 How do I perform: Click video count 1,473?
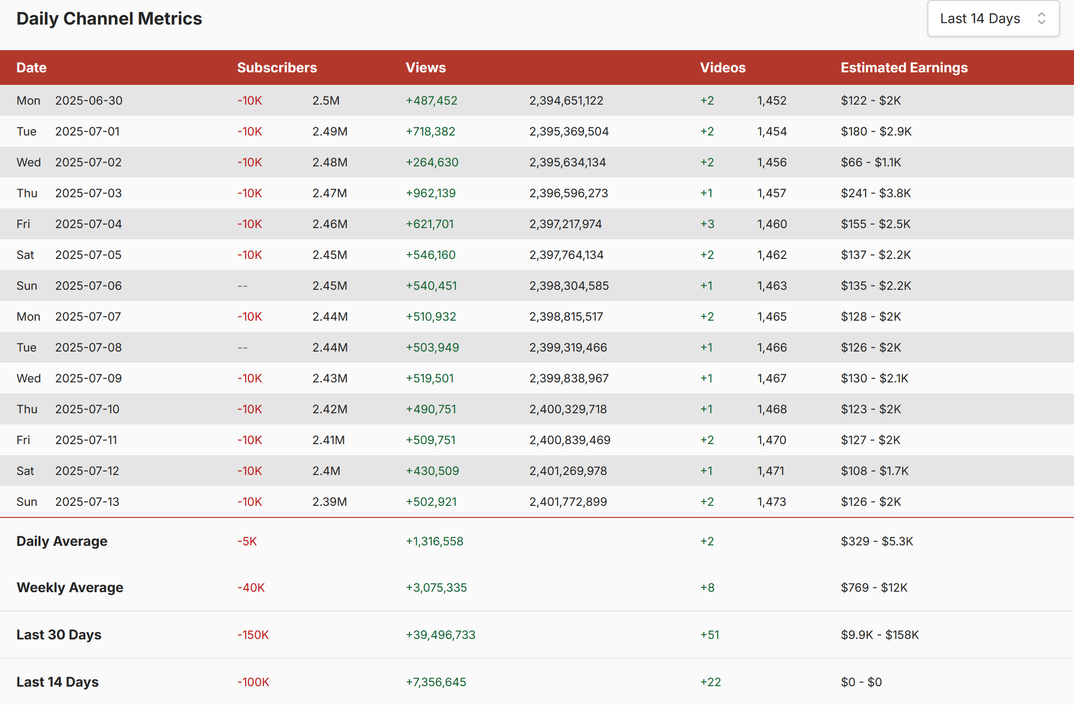click(x=772, y=502)
